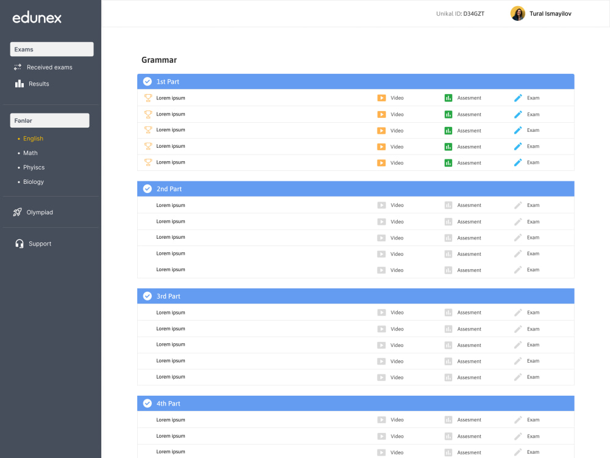This screenshot has width=610, height=458.
Task: Click Video label in 1st Part's second row
Action: [397, 115]
